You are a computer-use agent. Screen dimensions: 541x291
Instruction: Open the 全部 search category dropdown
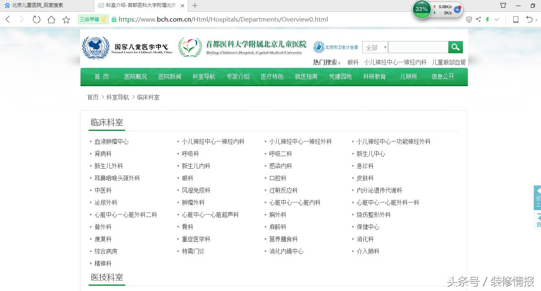[x=374, y=47]
